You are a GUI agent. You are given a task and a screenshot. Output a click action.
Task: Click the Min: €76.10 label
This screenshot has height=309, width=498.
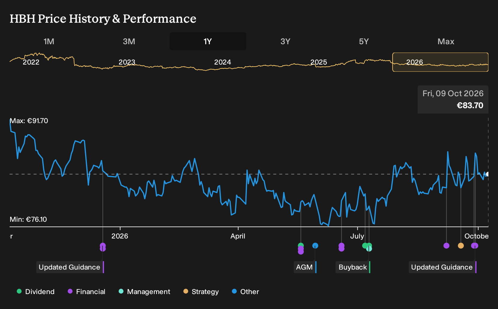click(x=28, y=219)
